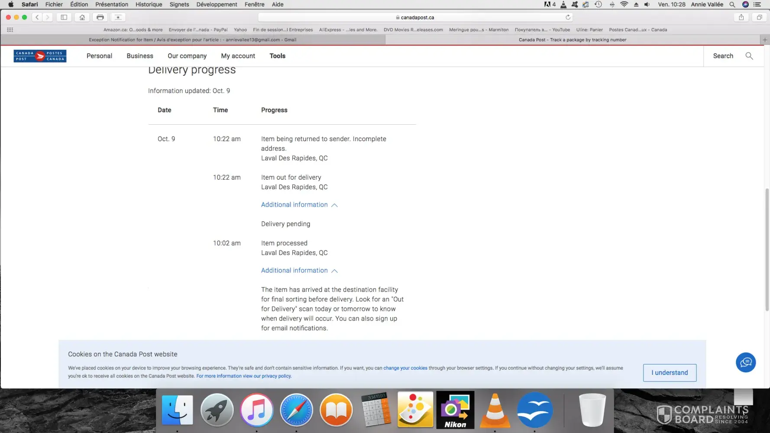Open the Historique menu in menu bar
Viewport: 770px width, 433px height.
[x=149, y=4]
